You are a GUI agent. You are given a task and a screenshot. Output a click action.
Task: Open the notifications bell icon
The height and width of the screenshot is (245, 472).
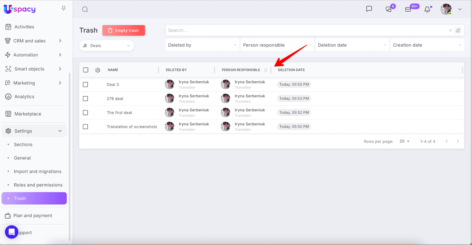click(x=427, y=9)
